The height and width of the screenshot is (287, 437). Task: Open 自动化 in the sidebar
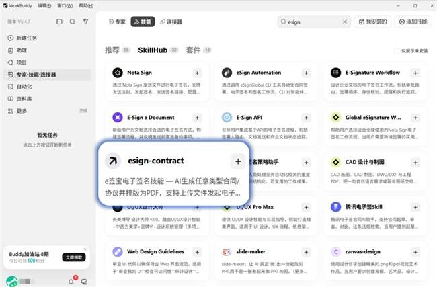[x=47, y=87]
